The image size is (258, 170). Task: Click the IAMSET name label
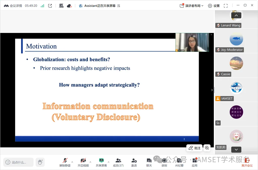(x=224, y=99)
